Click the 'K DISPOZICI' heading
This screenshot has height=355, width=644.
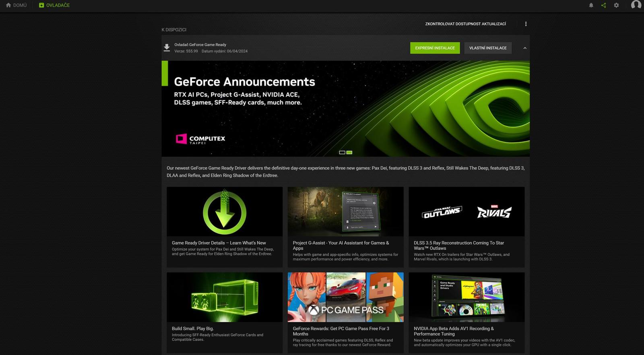click(x=174, y=30)
